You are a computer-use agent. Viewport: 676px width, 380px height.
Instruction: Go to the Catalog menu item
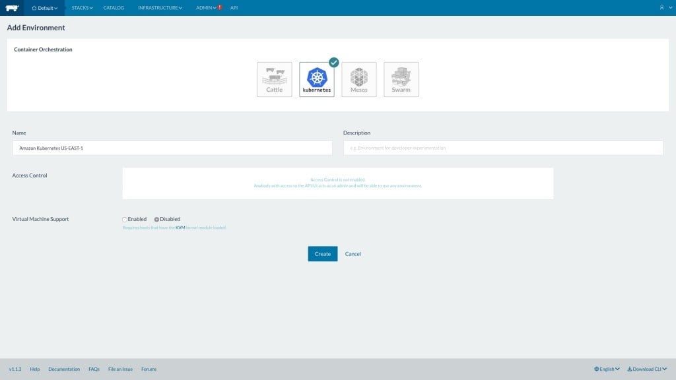[114, 8]
